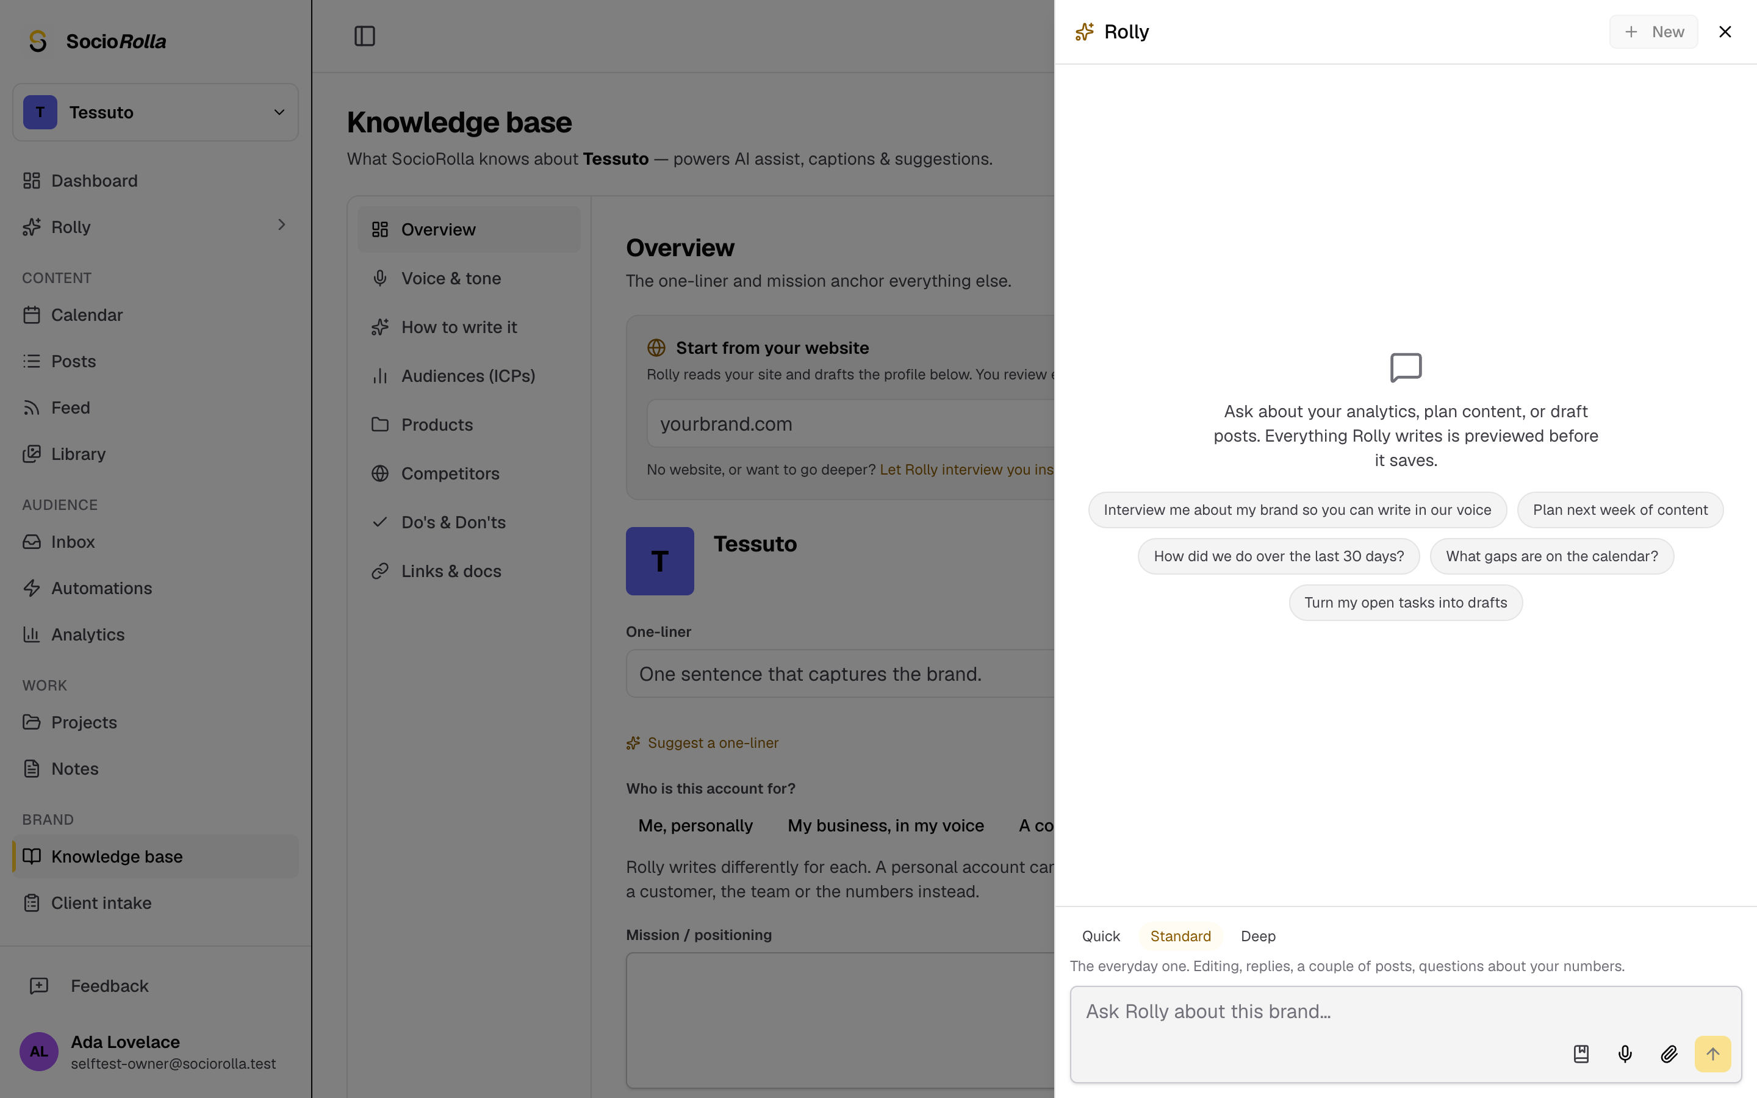The image size is (1757, 1098).
Task: Click the Automations lightning icon
Action: pos(31,588)
